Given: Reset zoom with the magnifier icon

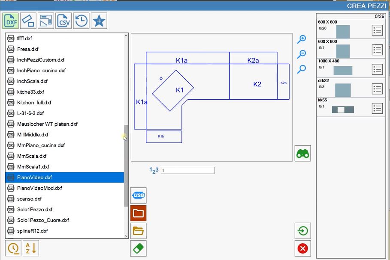Looking at the screenshot, I should click(x=302, y=69).
